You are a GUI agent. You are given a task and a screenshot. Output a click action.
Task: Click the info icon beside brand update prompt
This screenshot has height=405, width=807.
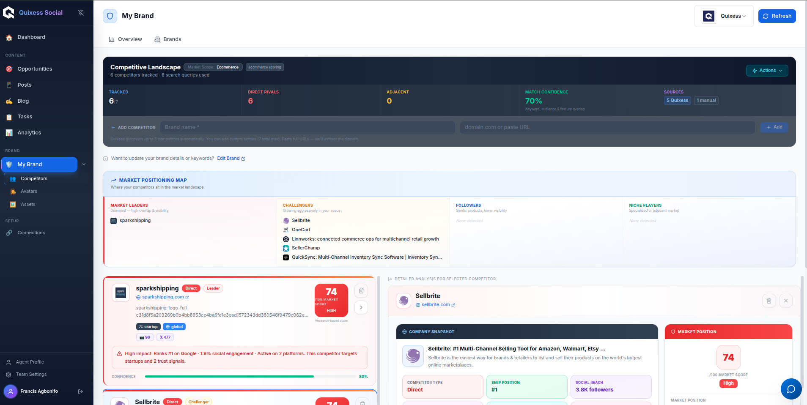[105, 159]
